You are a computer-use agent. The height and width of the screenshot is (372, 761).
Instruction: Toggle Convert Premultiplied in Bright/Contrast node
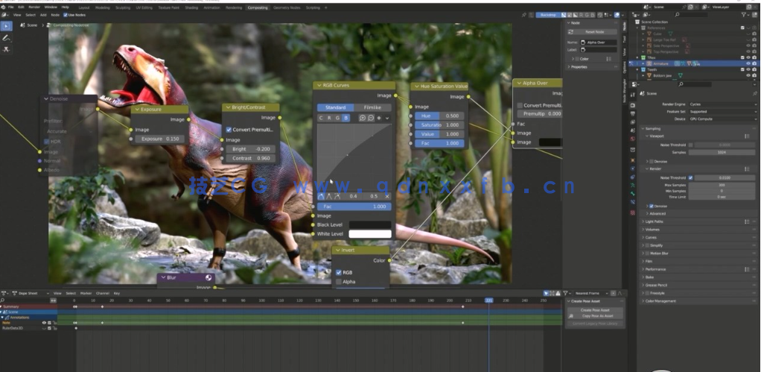[x=229, y=130]
